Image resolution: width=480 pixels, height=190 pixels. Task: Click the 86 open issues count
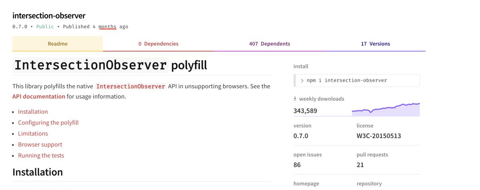coord(297,165)
